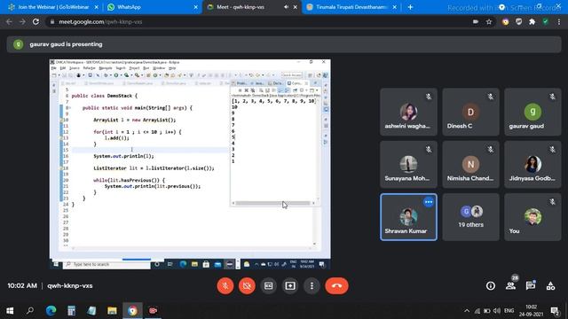Viewport: 568px width, 319px height.
Task: Open the activities icon
Action: 550,285
